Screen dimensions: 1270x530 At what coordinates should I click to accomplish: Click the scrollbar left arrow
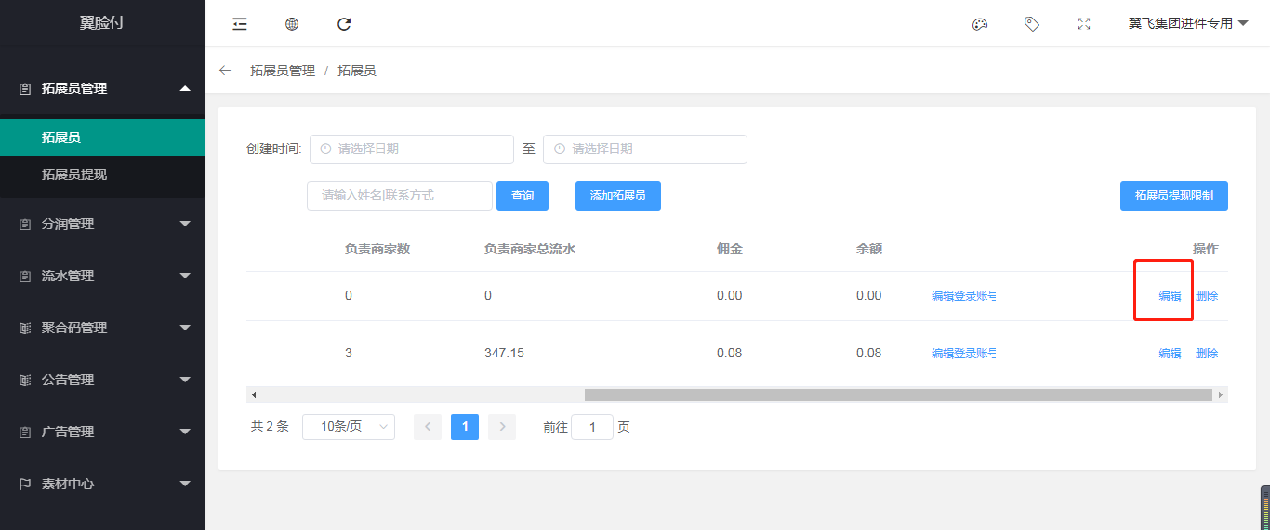(x=254, y=394)
